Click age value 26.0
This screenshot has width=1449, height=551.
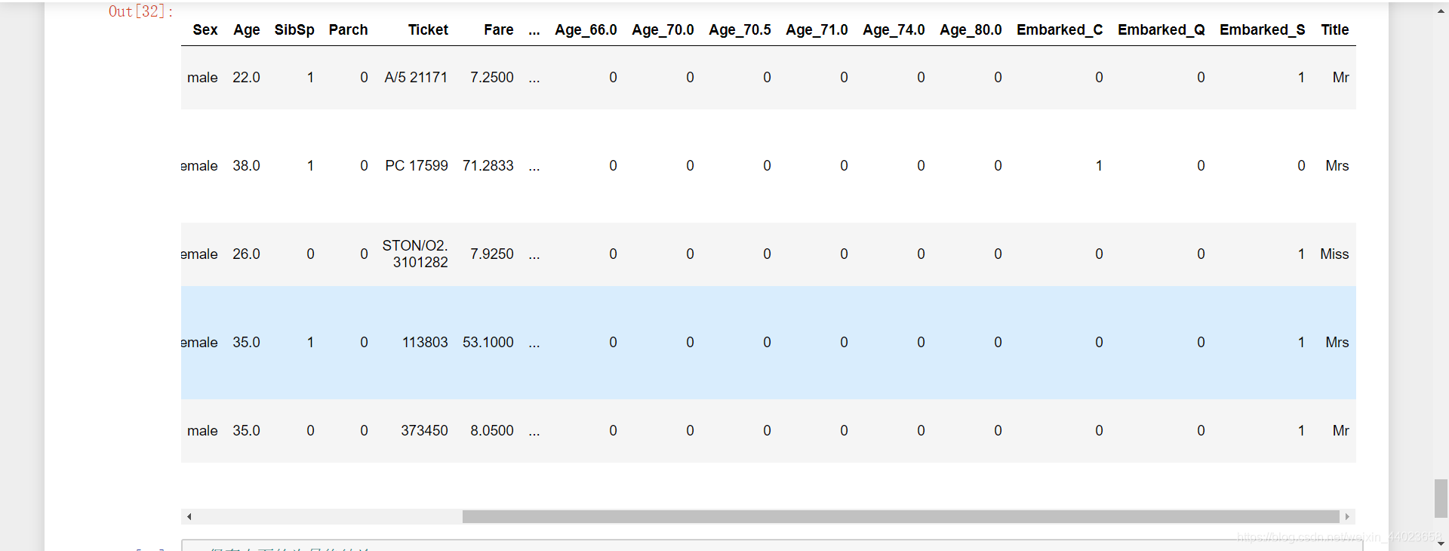246,254
